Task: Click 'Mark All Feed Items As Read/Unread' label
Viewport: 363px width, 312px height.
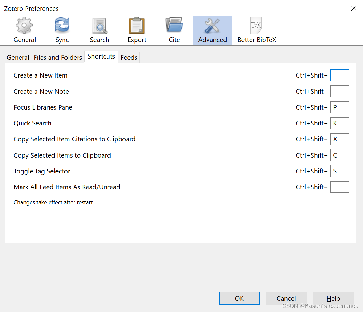Action: coord(67,187)
